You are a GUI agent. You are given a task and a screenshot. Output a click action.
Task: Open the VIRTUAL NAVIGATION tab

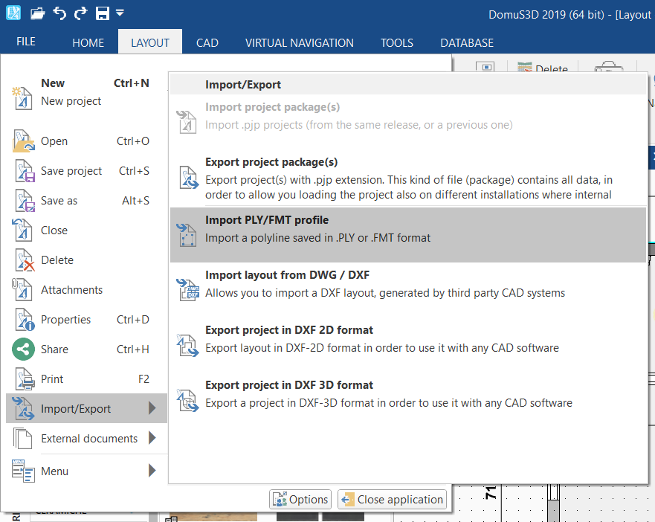[300, 42]
